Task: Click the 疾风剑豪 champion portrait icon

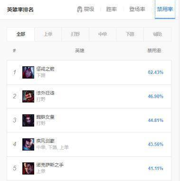Action: 28,144
